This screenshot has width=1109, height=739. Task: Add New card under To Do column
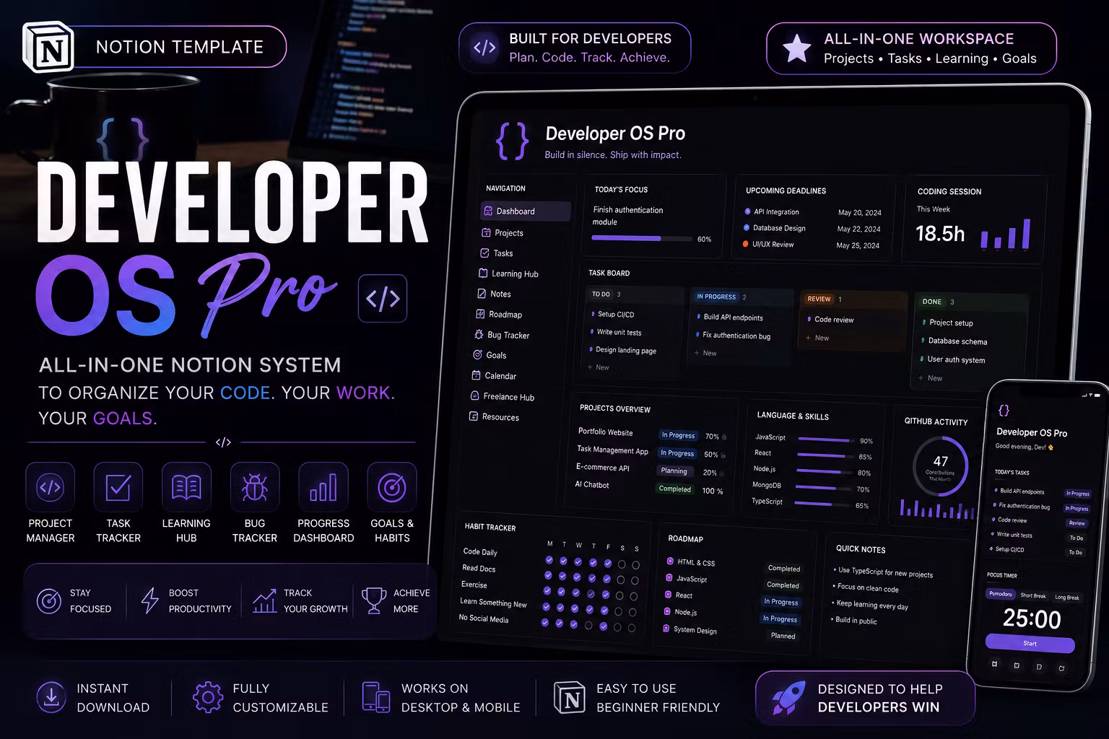tap(599, 367)
